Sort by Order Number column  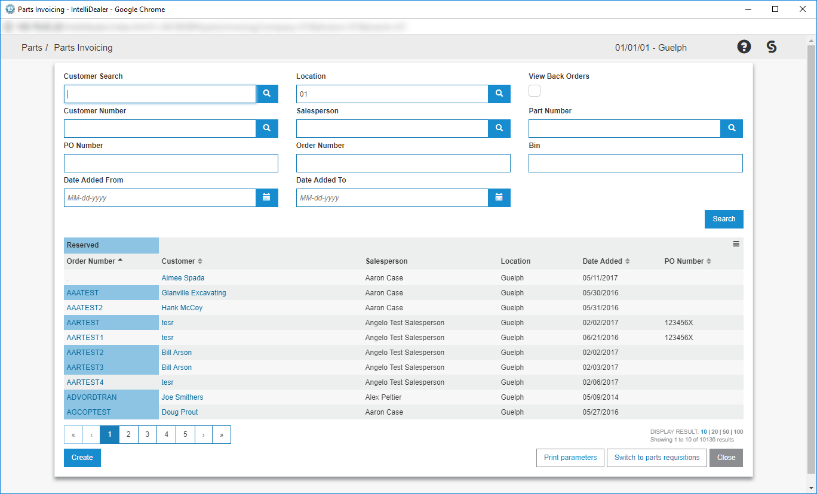(95, 261)
